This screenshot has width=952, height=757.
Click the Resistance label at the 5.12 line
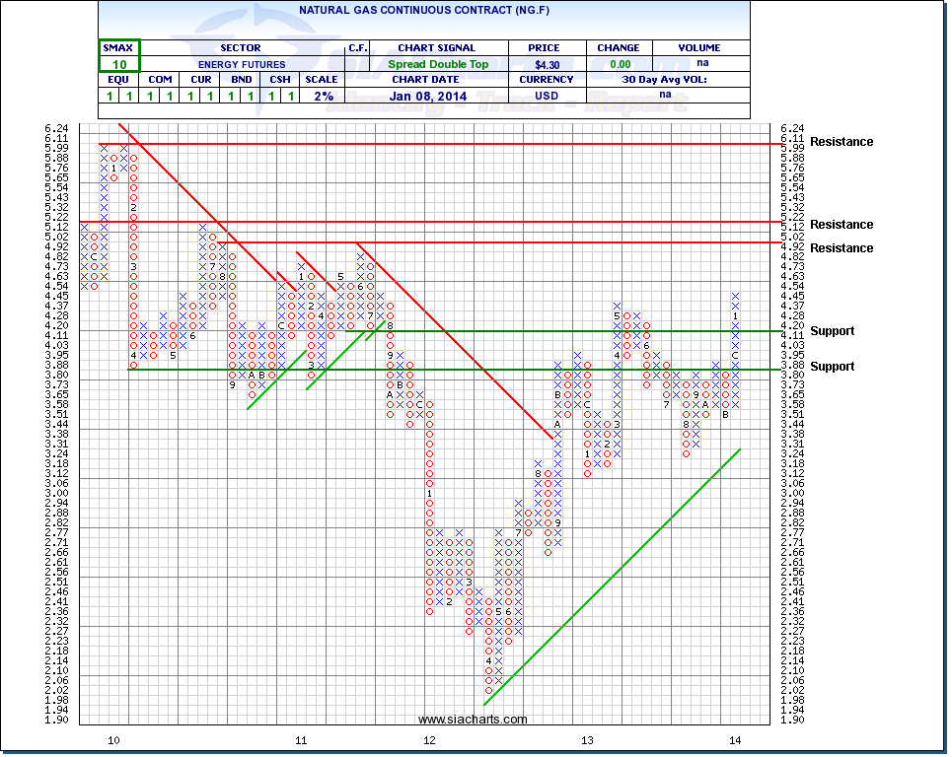[x=842, y=225]
